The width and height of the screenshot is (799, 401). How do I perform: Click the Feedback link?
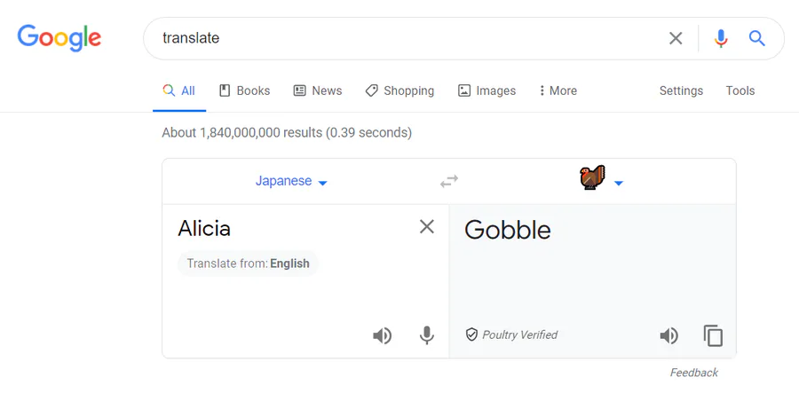pyautogui.click(x=693, y=373)
